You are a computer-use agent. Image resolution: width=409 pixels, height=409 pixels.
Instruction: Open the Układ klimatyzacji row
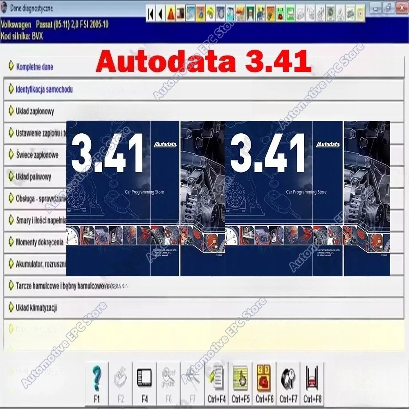204,308
